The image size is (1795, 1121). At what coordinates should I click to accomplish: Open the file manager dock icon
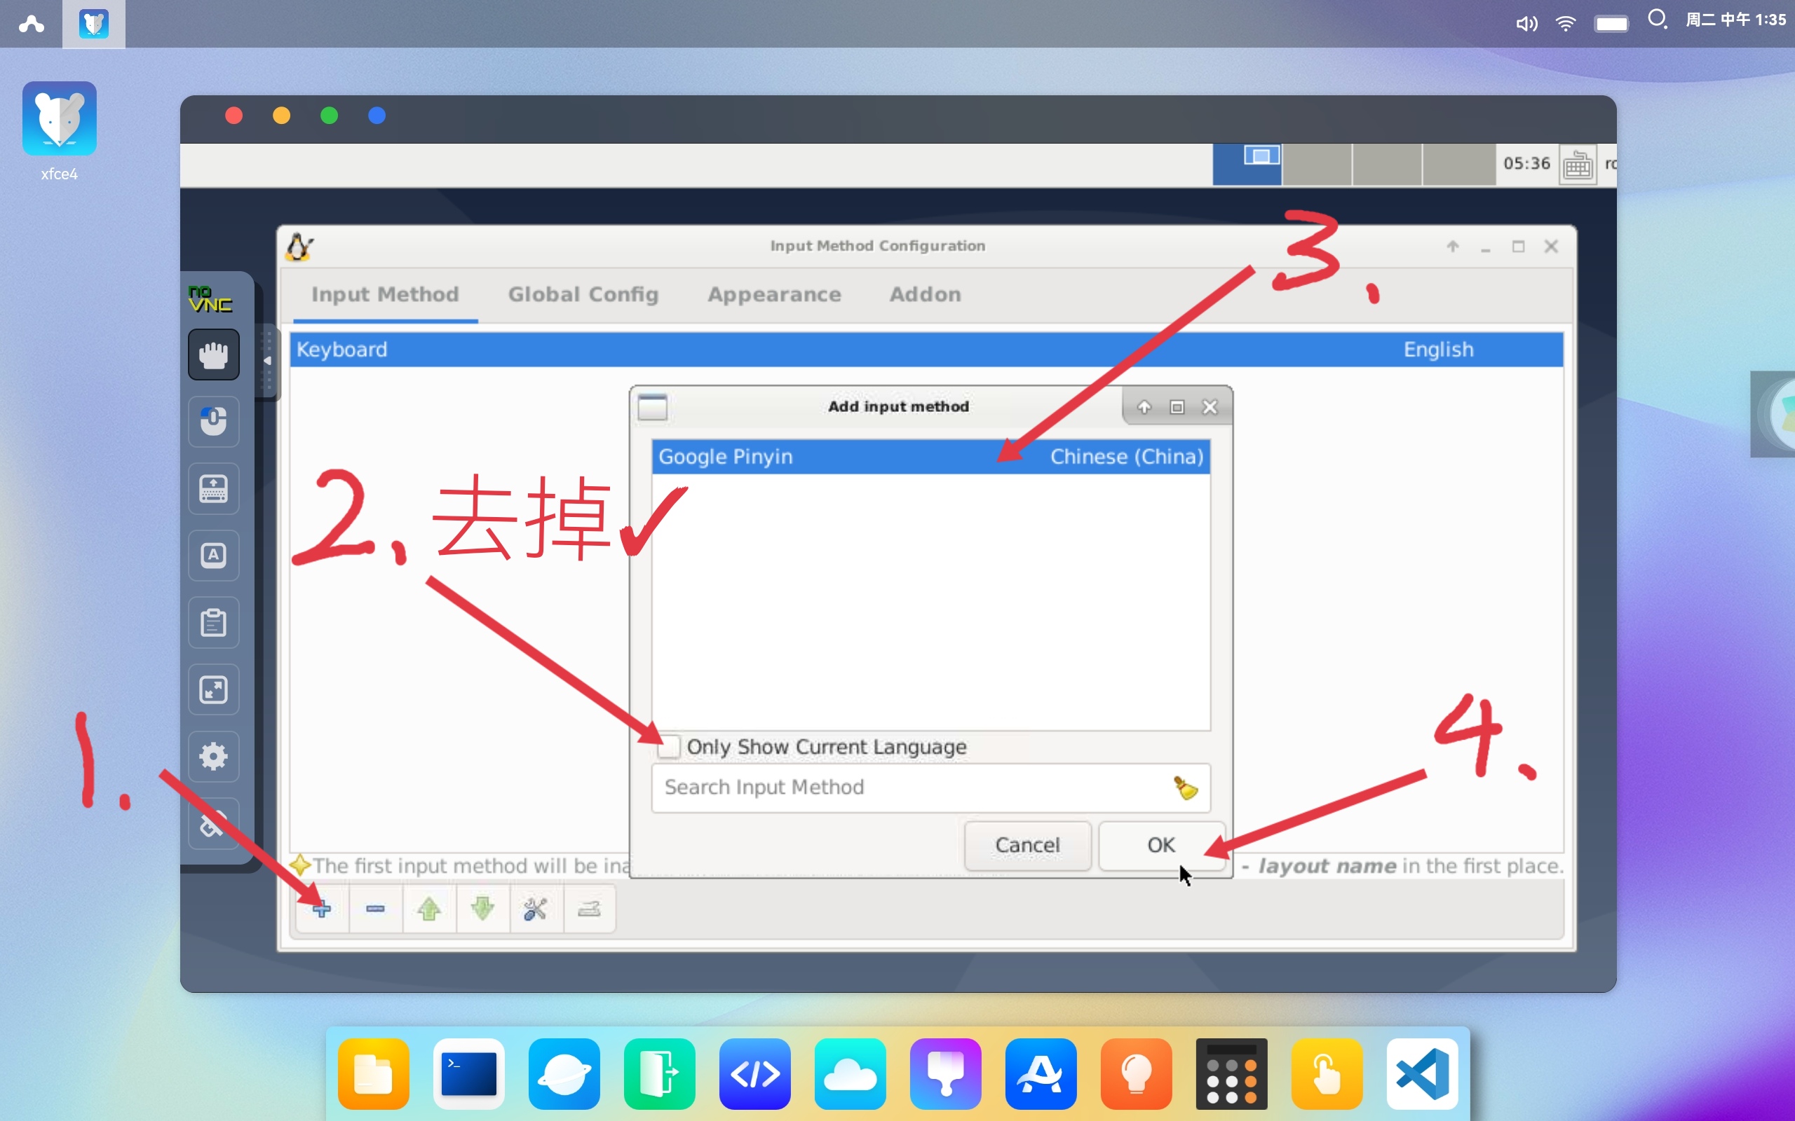pyautogui.click(x=374, y=1073)
